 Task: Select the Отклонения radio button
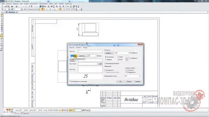pos(106,57)
